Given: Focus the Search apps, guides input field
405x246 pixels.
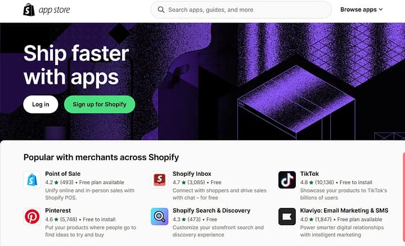Looking at the screenshot, I should click(241, 10).
